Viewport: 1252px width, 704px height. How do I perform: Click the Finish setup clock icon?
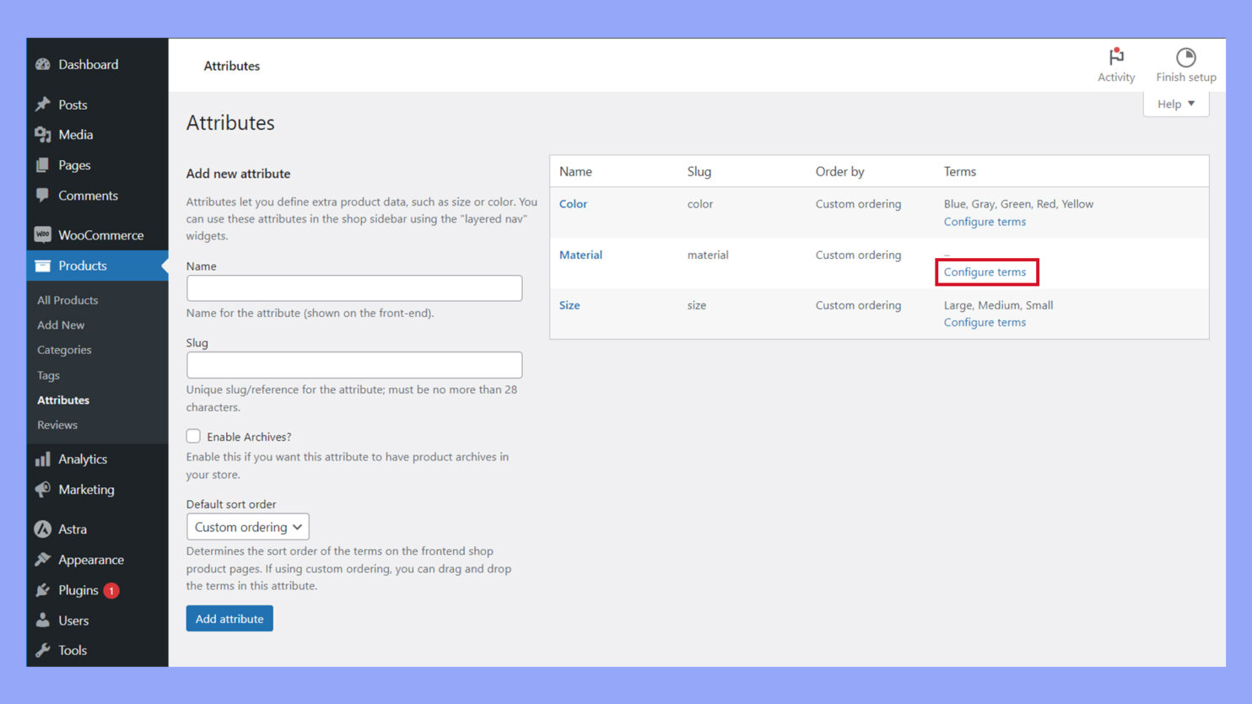[1186, 57]
